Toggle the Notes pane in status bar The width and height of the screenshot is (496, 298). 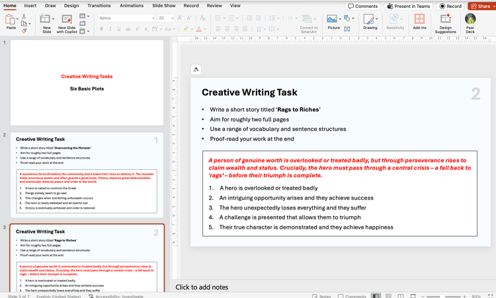point(321,295)
